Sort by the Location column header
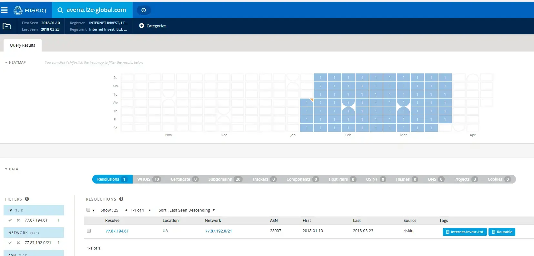534x256 pixels. (x=171, y=221)
